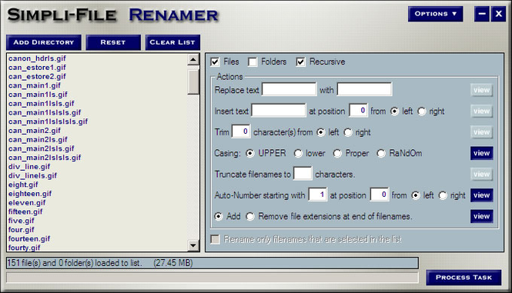512x293 pixels.
Task: Choose RaNdOm casing option
Action: click(381, 153)
